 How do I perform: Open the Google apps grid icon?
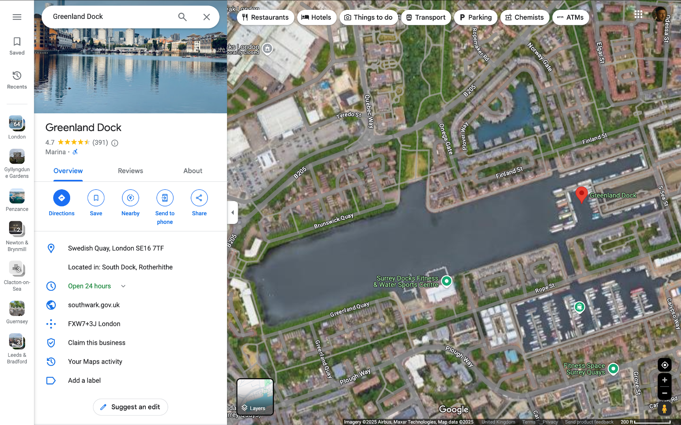pyautogui.click(x=638, y=15)
